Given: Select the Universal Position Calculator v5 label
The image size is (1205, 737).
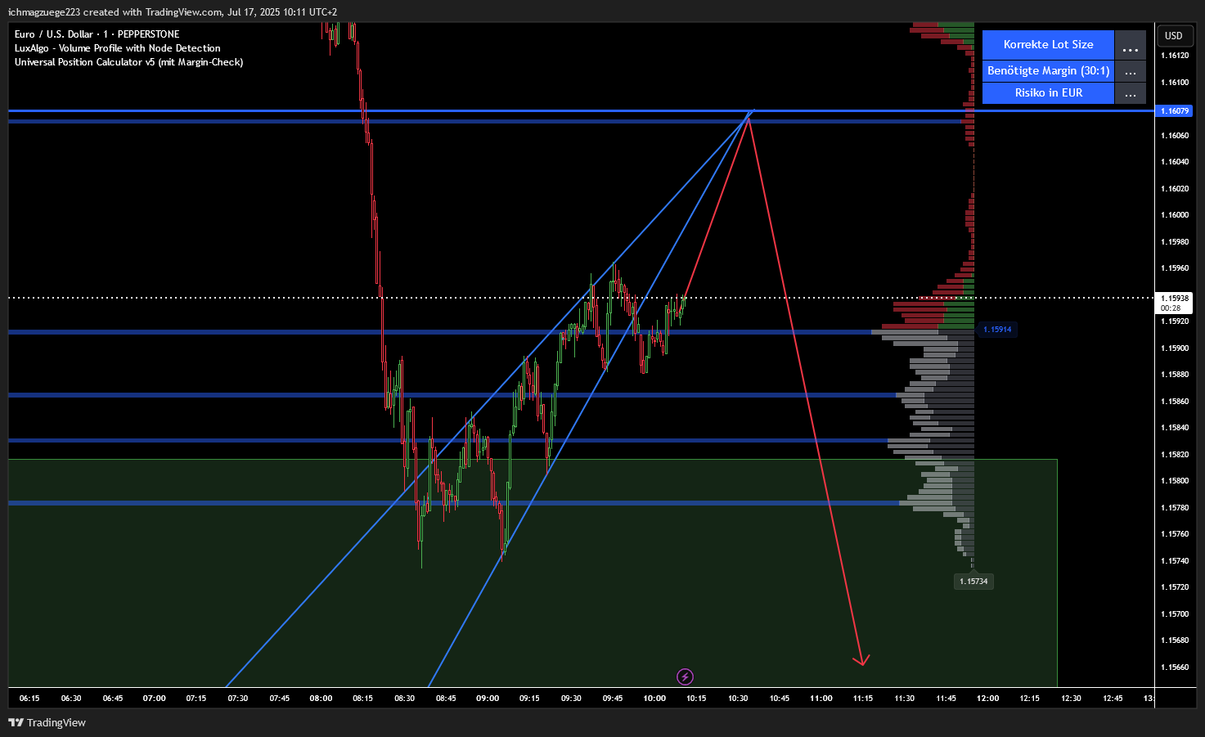Looking at the screenshot, I should (x=128, y=62).
